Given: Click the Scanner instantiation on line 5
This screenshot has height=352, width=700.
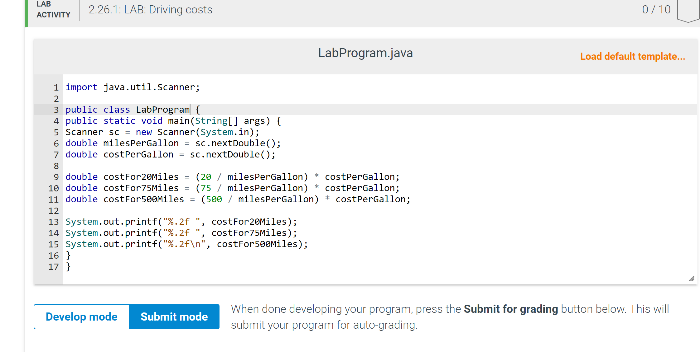Looking at the screenshot, I should [162, 132].
